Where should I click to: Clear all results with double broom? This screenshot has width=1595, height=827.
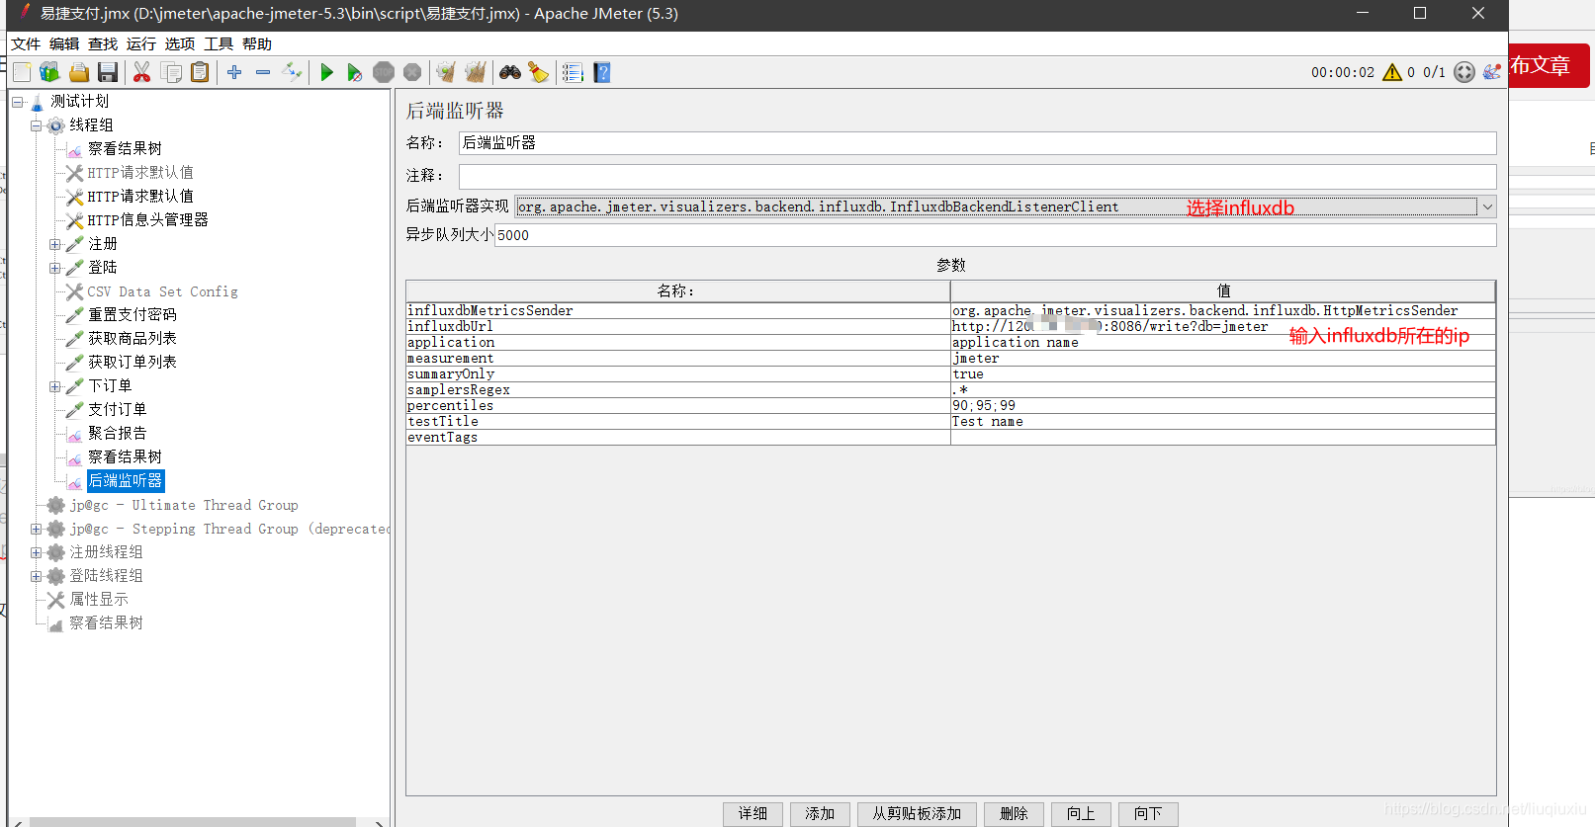(476, 72)
